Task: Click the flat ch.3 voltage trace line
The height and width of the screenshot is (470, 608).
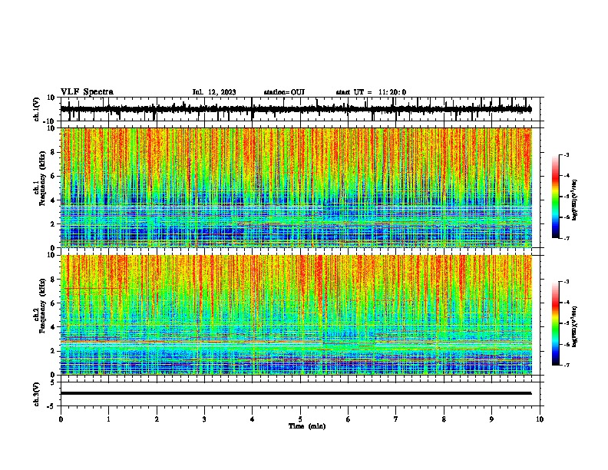Action: [296, 393]
